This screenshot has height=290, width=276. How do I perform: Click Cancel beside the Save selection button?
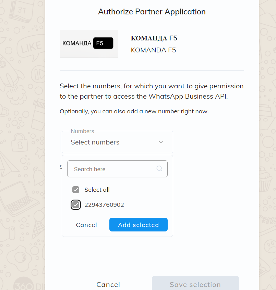[108, 285]
